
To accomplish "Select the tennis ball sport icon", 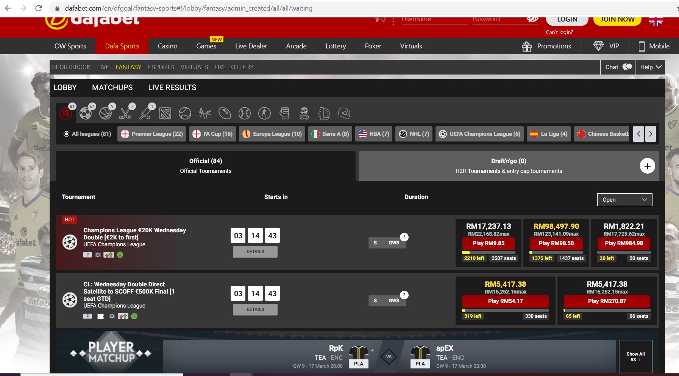I will click(185, 113).
